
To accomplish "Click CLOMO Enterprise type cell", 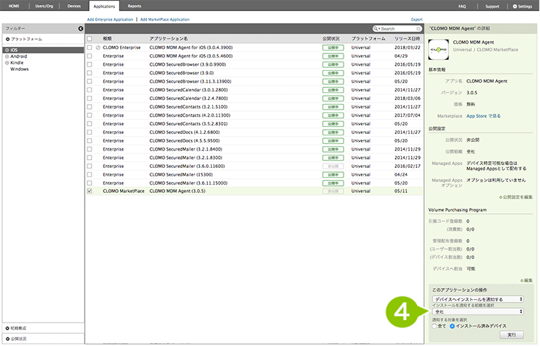I will pyautogui.click(x=121, y=47).
